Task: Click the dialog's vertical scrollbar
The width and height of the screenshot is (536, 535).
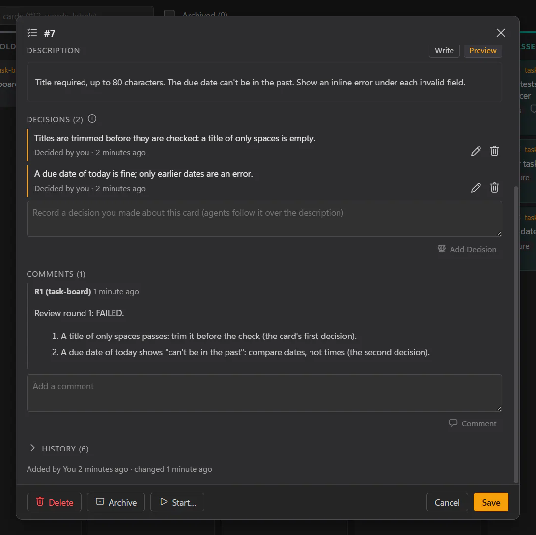Action: (x=516, y=335)
